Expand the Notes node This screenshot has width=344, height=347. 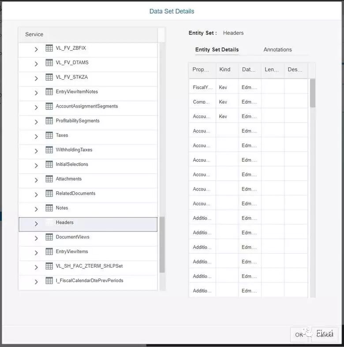[36, 209]
